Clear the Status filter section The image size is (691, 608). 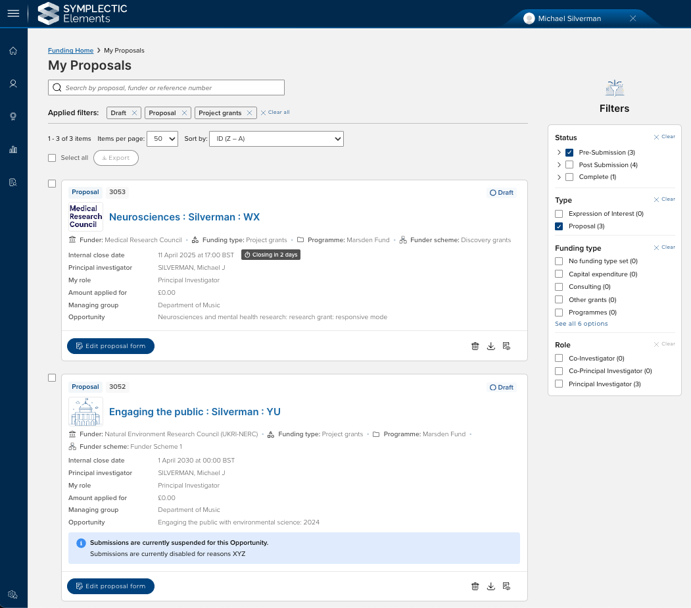click(x=664, y=137)
